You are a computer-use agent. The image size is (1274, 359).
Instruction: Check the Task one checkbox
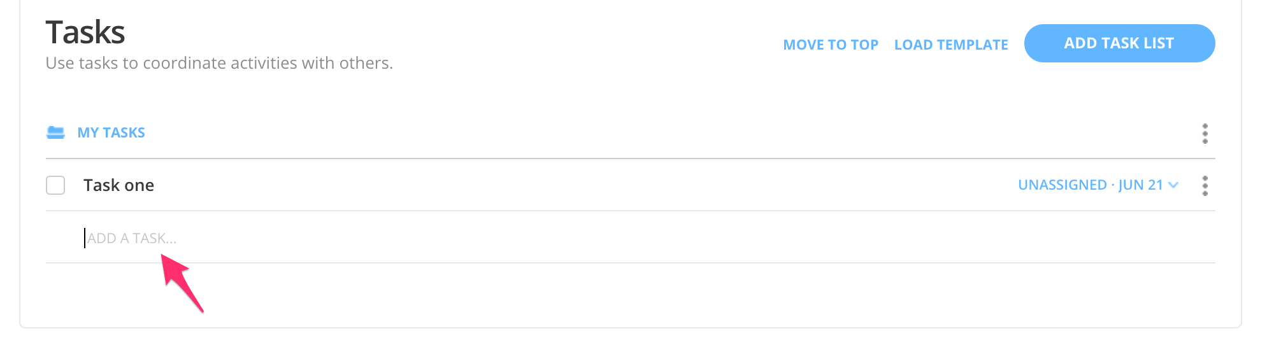pyautogui.click(x=55, y=185)
